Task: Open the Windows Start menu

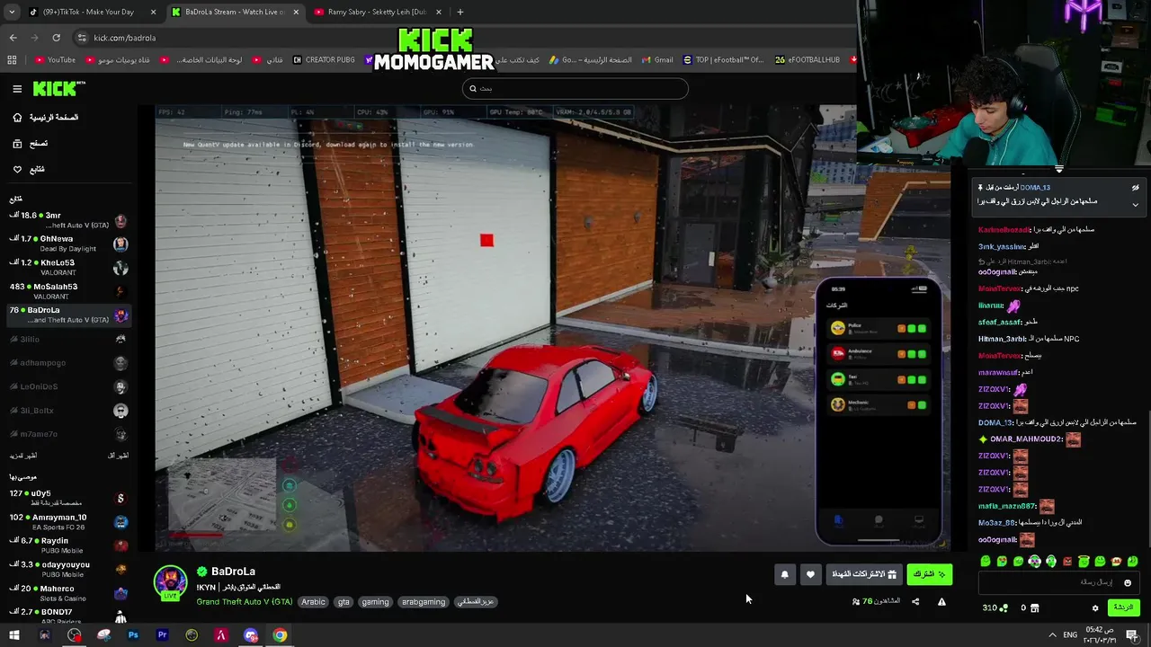Action: (x=14, y=635)
